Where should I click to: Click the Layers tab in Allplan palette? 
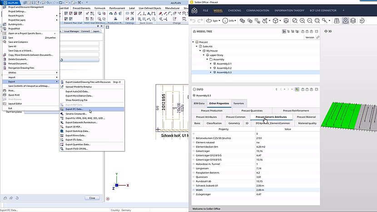tap(96, 31)
